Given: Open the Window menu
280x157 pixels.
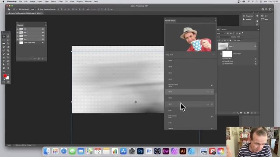Looking at the screenshot, I should pyautogui.click(x=88, y=1).
